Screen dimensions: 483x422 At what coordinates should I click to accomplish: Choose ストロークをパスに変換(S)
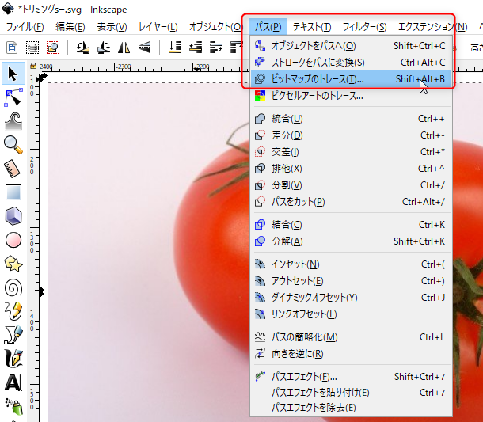tap(351, 63)
